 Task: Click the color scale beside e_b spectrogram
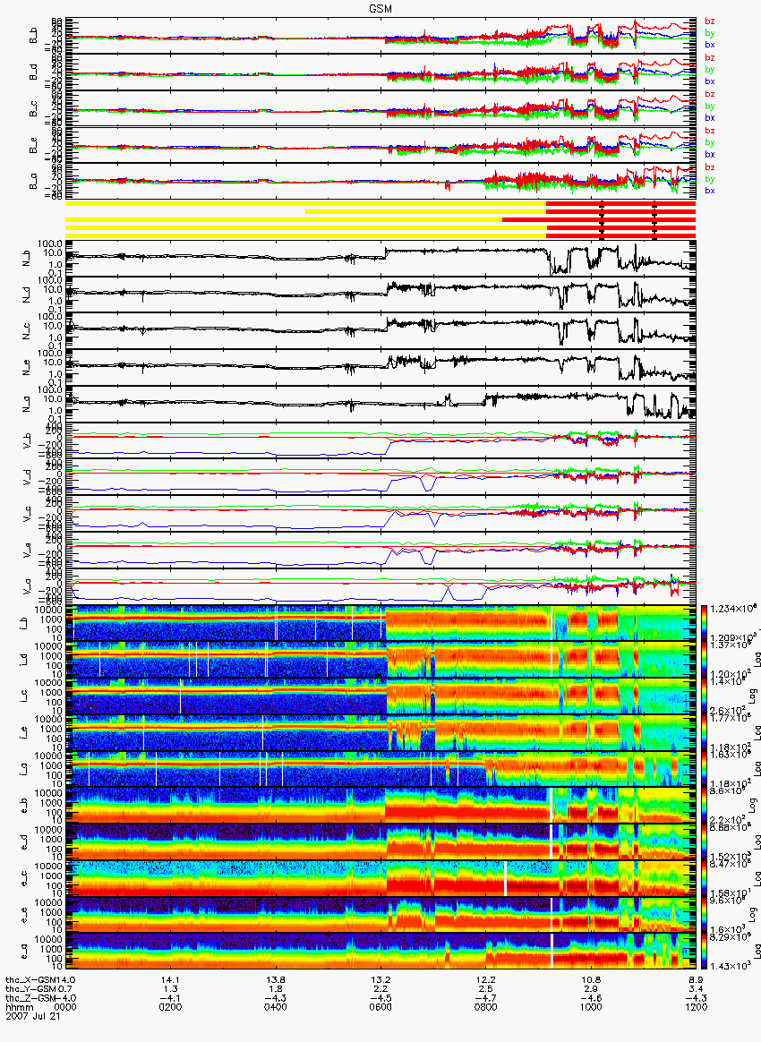coord(705,806)
